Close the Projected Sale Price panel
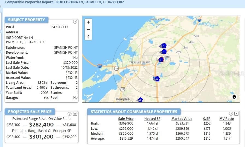Image resolution: width=245 pixels, height=147 pixels. point(75,114)
